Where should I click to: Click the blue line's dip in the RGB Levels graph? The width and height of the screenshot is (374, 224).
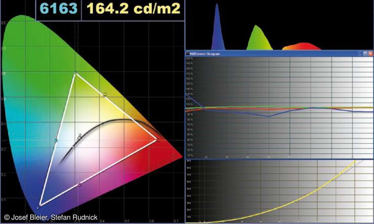tap(269, 116)
